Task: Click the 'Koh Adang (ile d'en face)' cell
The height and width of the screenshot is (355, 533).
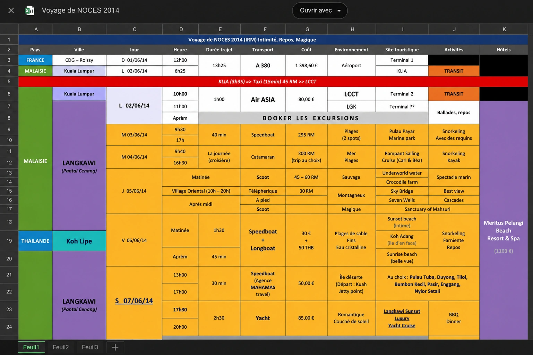Action: pos(402,240)
